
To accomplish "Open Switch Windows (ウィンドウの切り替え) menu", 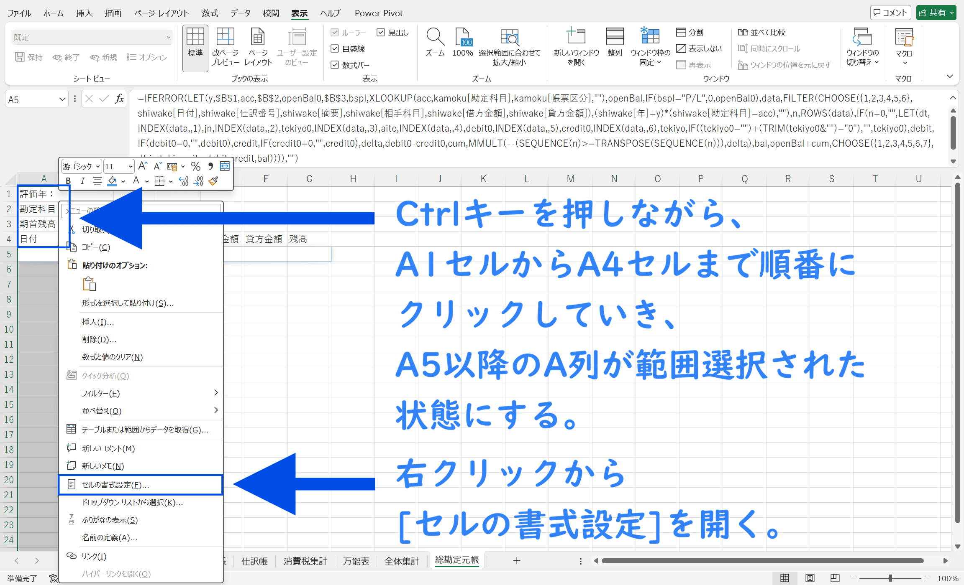I will point(862,48).
